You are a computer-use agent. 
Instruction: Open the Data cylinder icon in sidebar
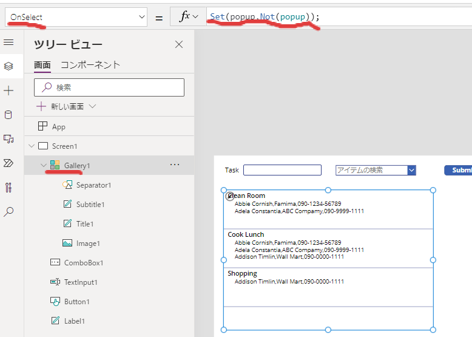[8, 115]
